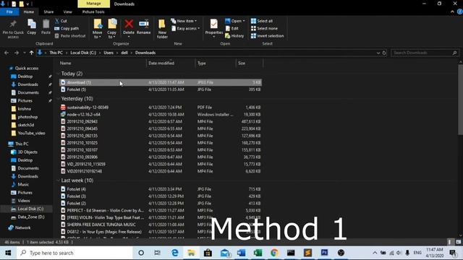This screenshot has height=260, width=463.
Task: Switch to the Share ribbon tab
Action: tap(48, 12)
